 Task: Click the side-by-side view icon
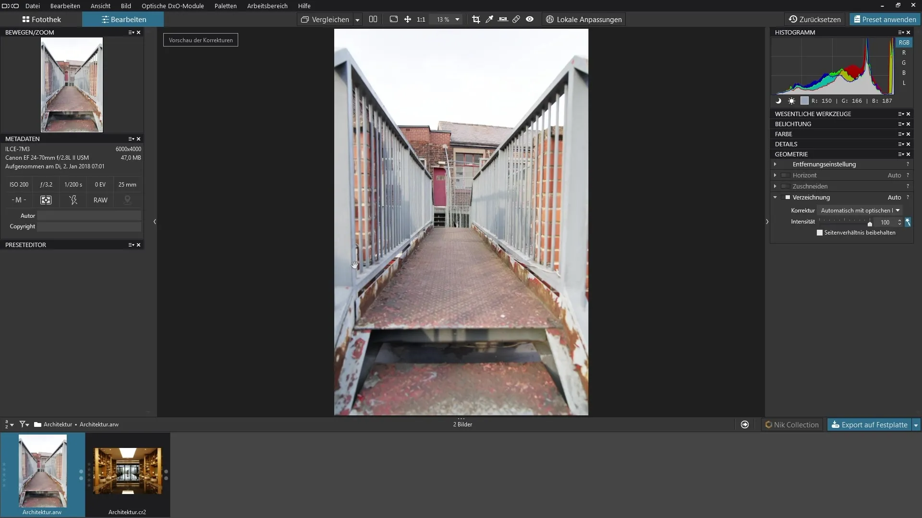tap(373, 19)
